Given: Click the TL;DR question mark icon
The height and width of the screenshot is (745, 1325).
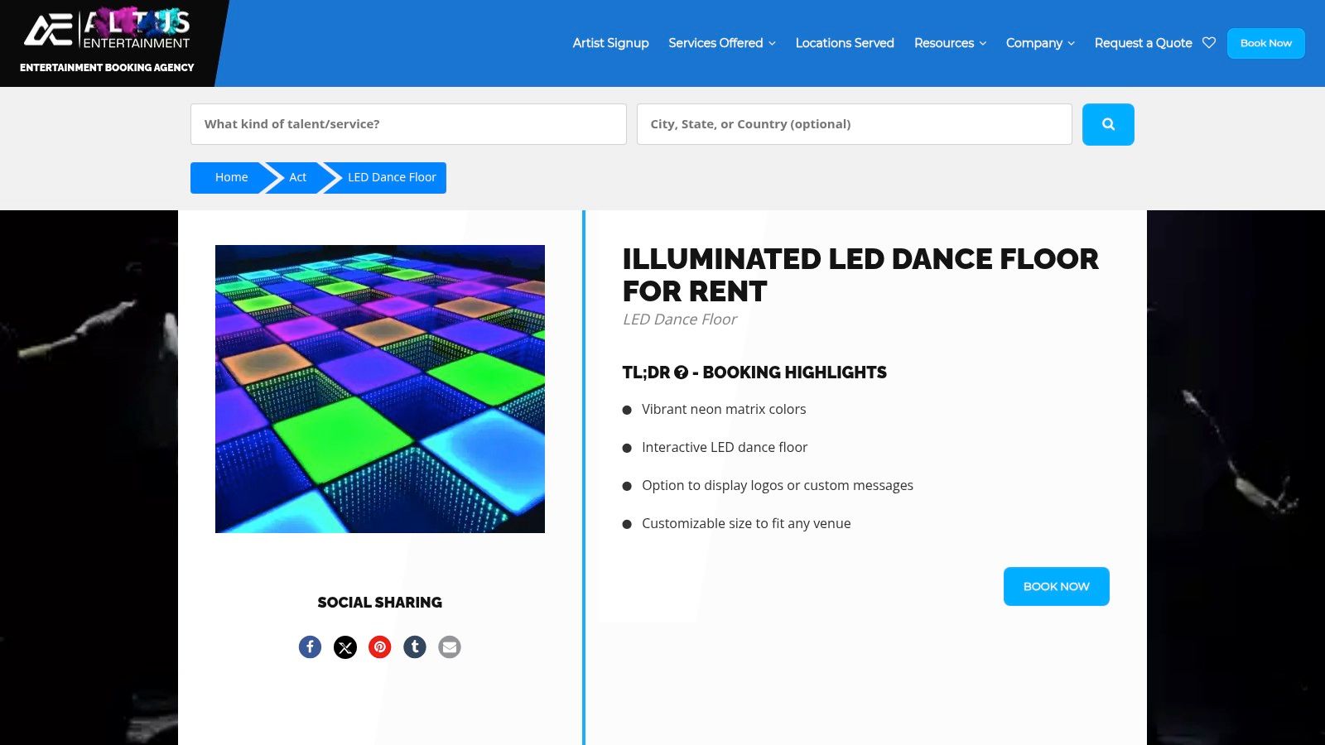Looking at the screenshot, I should click(x=681, y=372).
